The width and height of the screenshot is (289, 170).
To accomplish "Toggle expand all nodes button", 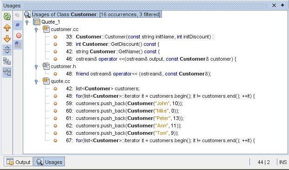I will pyautogui.click(x=7, y=50).
